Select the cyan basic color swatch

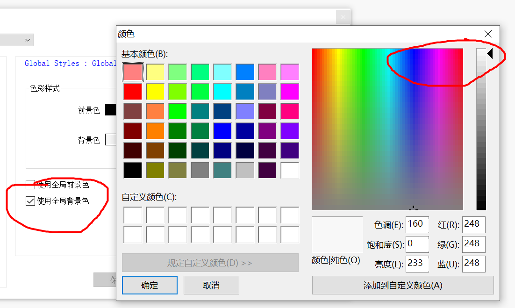[222, 92]
